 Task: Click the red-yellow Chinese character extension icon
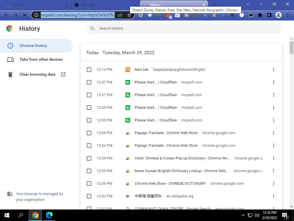click(x=168, y=15)
